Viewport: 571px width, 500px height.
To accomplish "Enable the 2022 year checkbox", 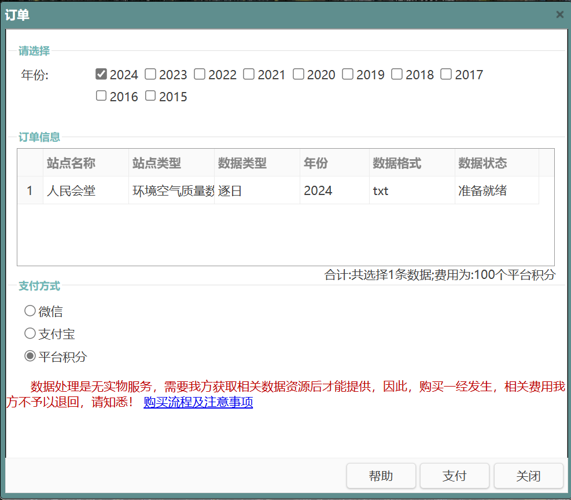I will click(200, 74).
